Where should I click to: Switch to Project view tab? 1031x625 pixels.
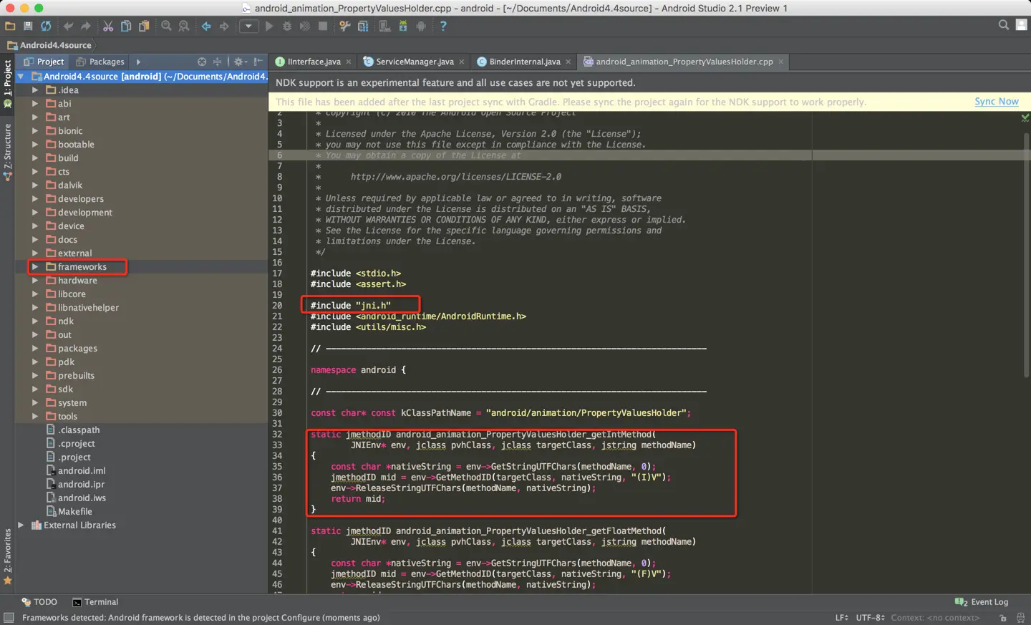[44, 62]
